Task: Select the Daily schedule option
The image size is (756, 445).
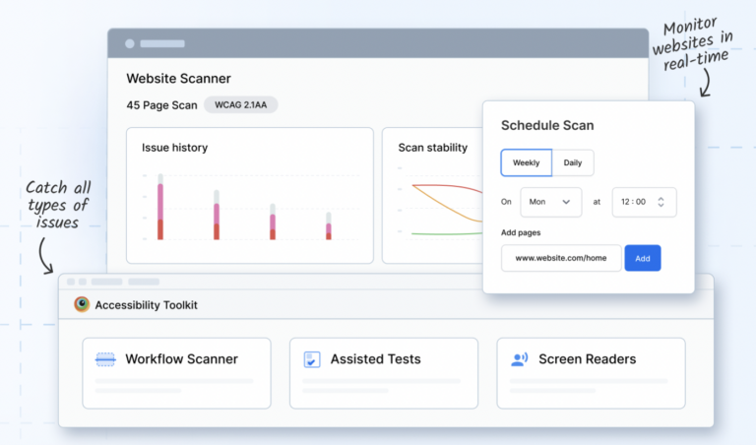Action: [573, 162]
